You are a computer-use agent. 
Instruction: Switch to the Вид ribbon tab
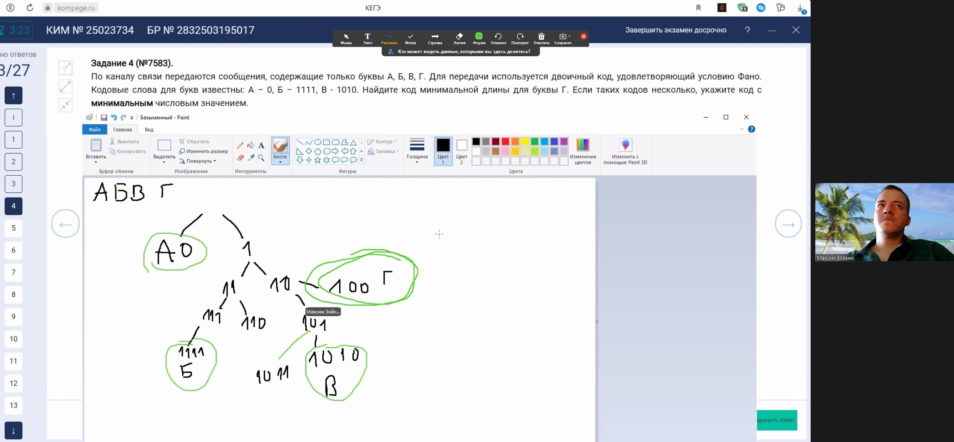click(149, 129)
